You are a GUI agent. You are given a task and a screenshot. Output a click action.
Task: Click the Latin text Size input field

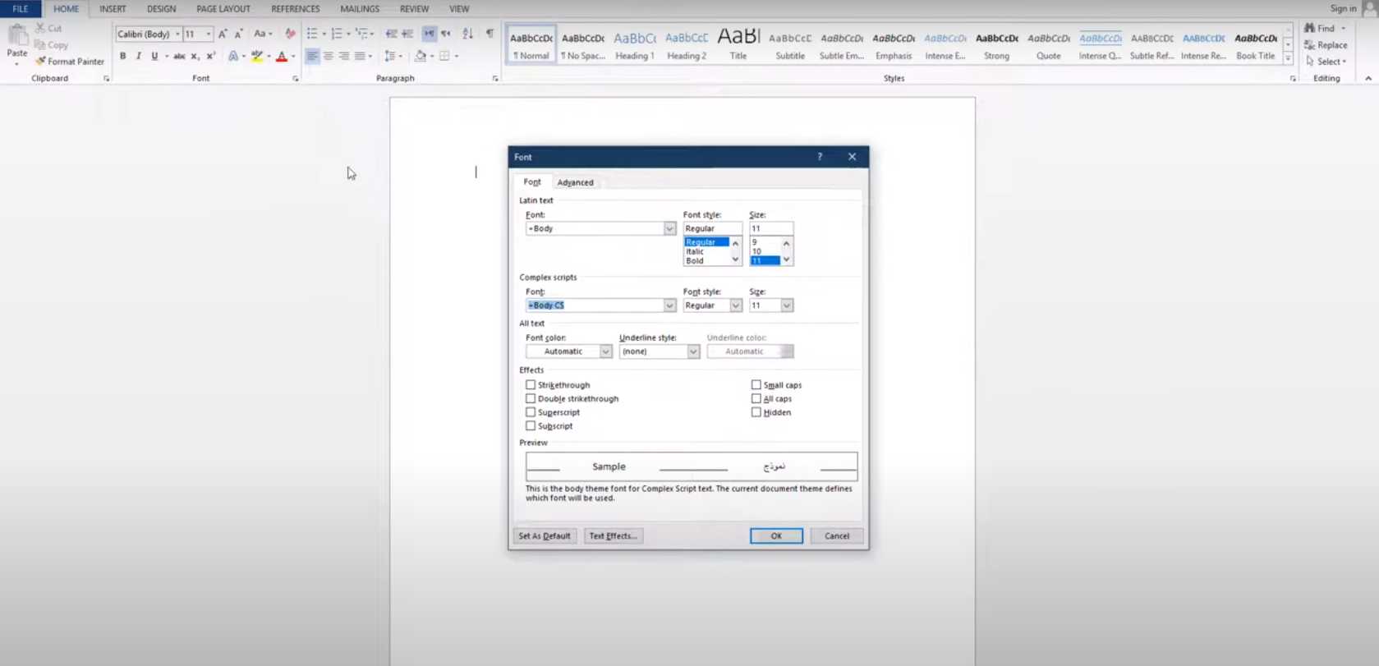pos(771,228)
